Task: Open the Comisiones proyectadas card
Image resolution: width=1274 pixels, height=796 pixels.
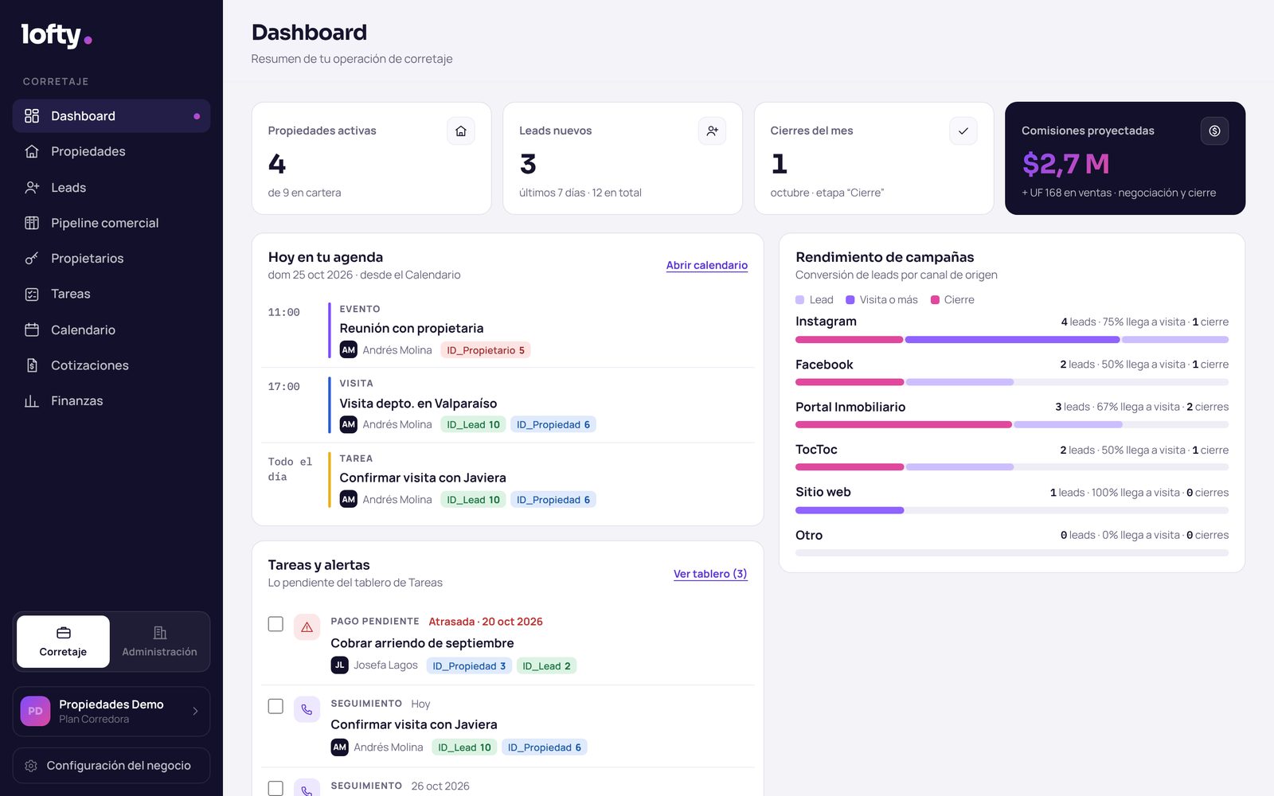Action: (1125, 158)
